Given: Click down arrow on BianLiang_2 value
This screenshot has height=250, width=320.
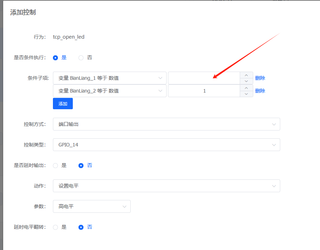Looking at the screenshot, I should (x=246, y=94).
